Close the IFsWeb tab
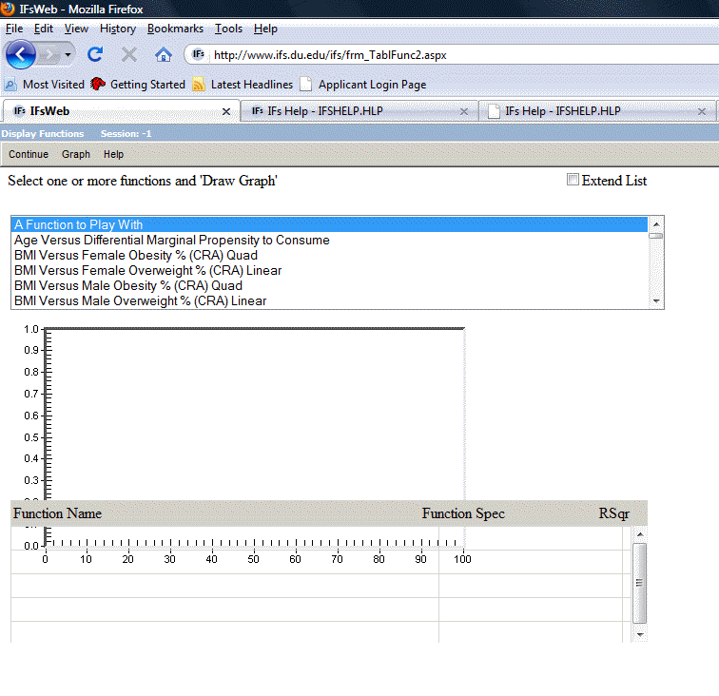The width and height of the screenshot is (719, 696). (x=225, y=111)
